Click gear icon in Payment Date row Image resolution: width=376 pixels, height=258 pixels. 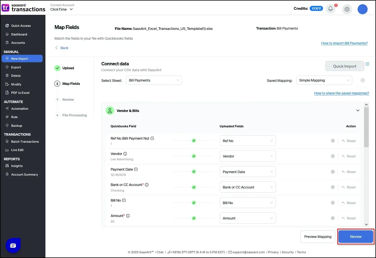coord(333,172)
